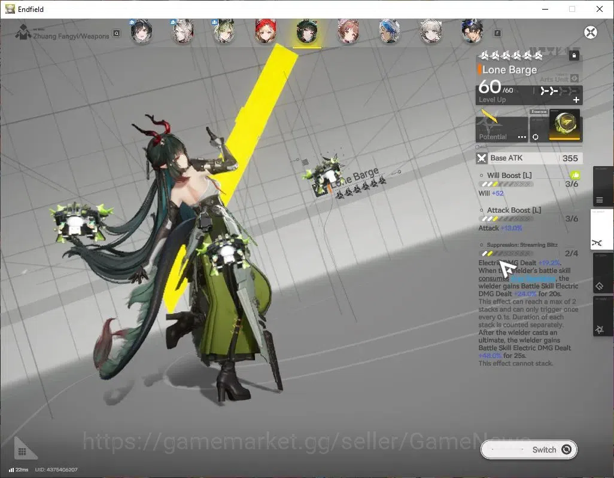Click the Endfield window title icon
The image size is (614, 478).
(x=10, y=8)
